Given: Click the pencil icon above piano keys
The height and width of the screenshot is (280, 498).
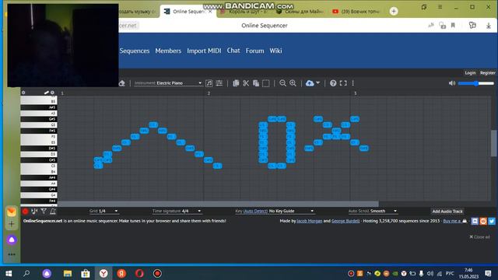Looking at the screenshot, I should coord(47,93).
